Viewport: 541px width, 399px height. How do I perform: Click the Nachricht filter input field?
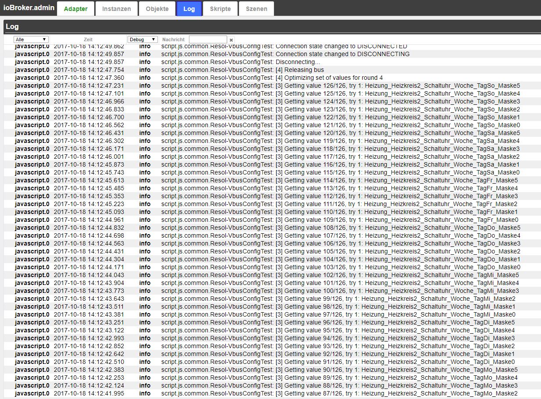tap(208, 39)
